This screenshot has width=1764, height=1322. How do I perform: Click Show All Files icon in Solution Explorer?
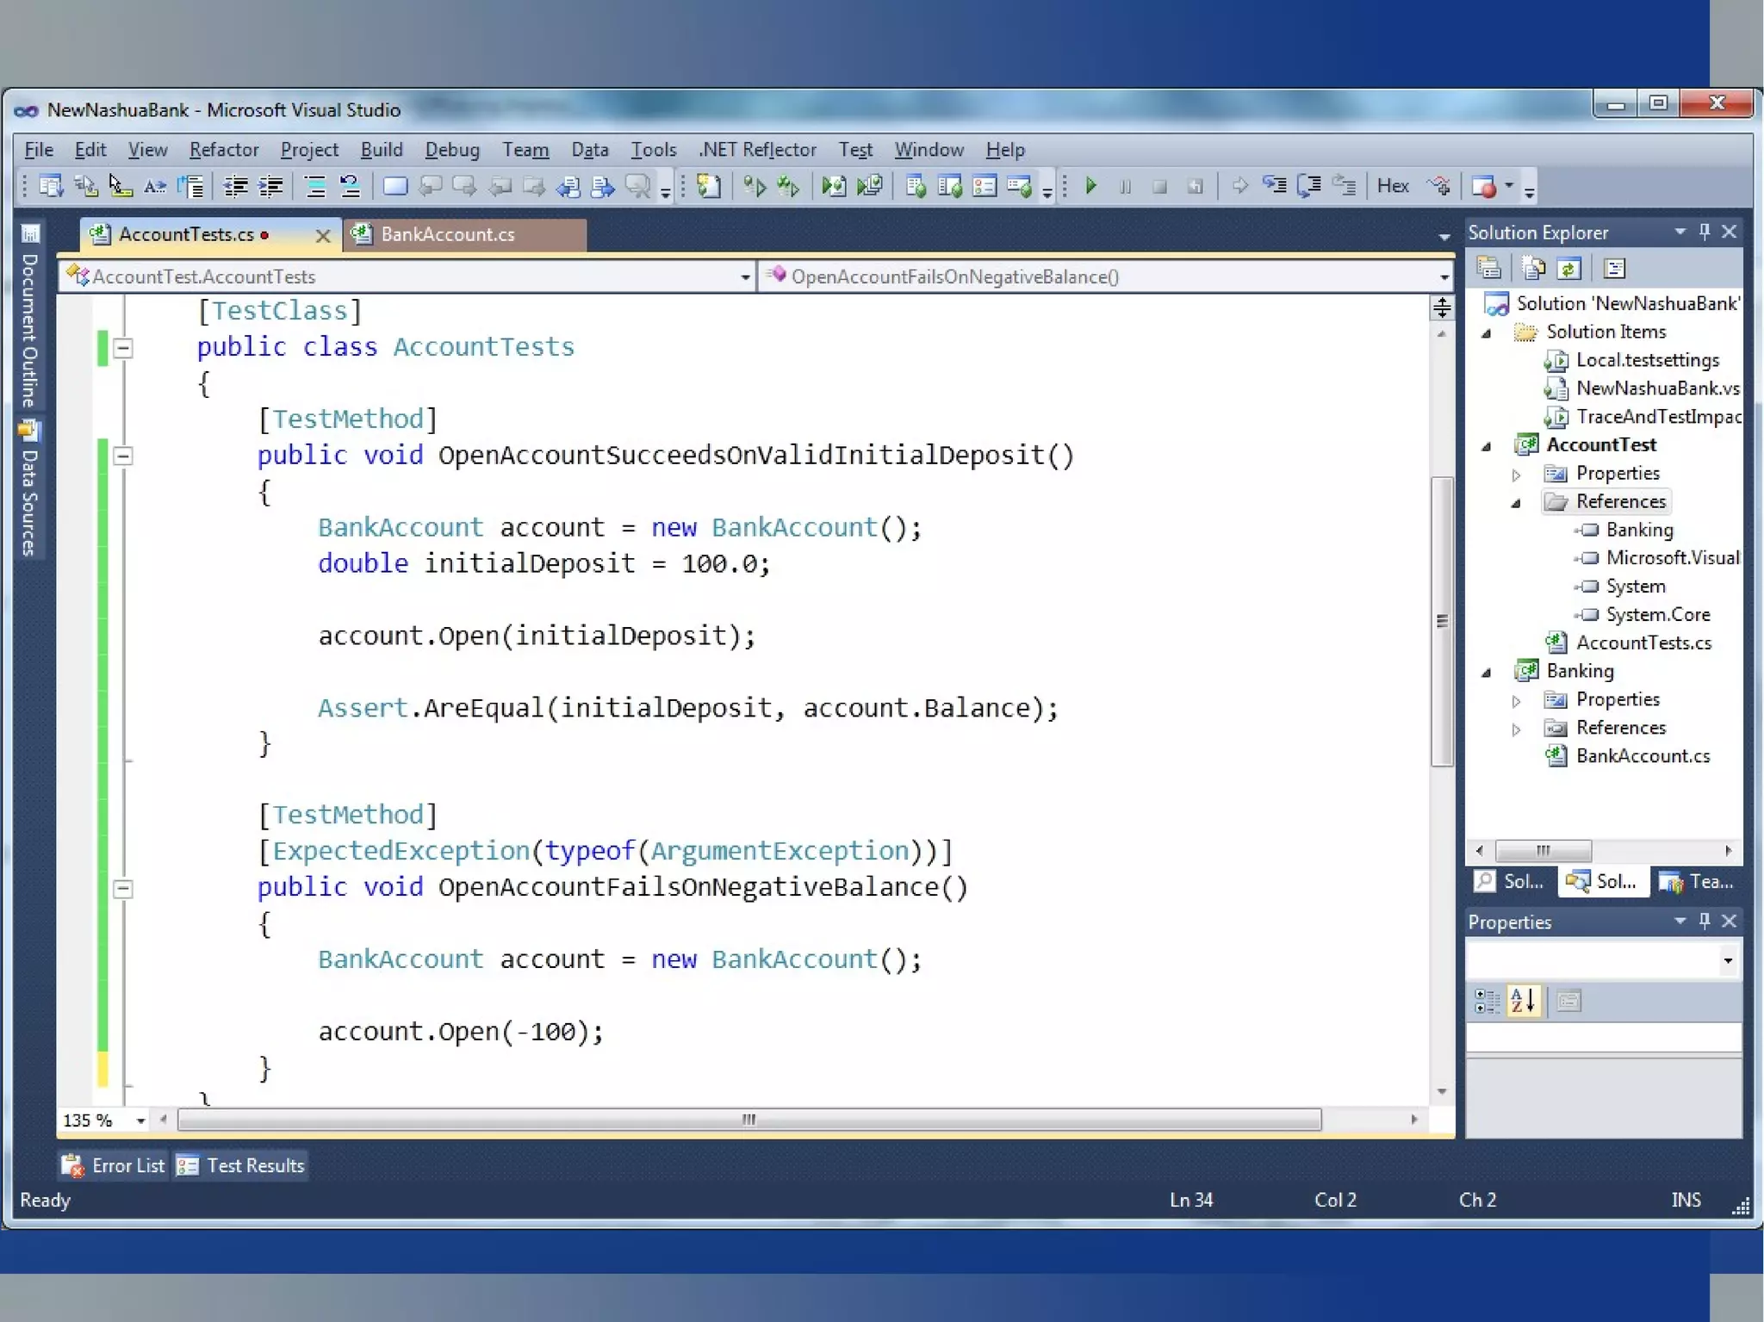point(1533,269)
